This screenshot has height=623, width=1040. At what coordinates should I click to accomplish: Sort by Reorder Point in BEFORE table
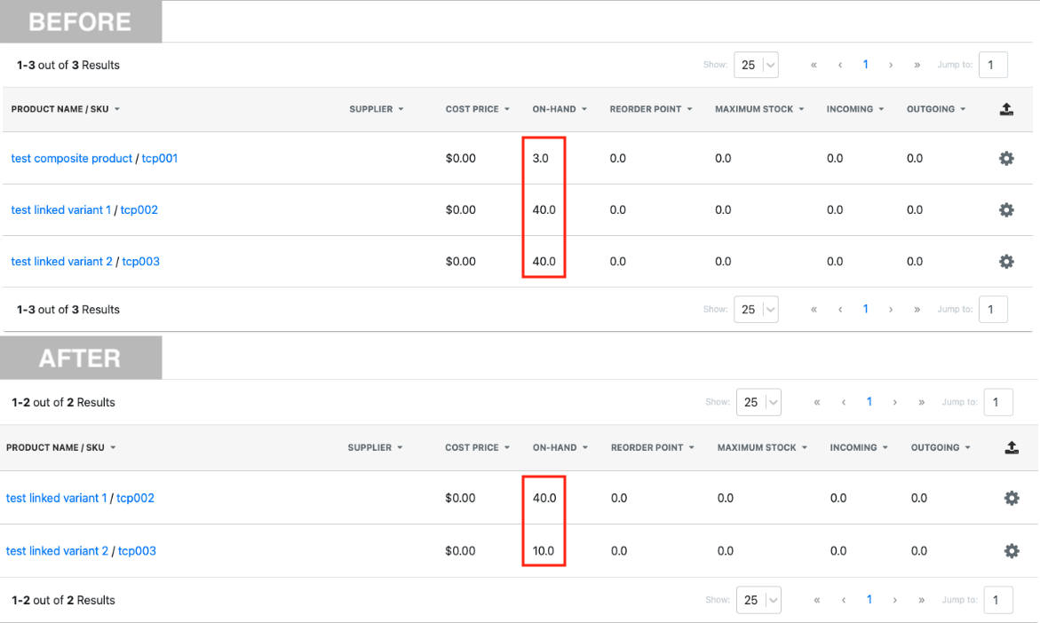tap(651, 109)
